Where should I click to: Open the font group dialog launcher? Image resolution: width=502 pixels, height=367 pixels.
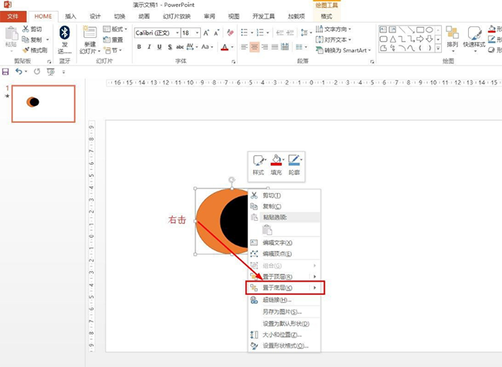pos(233,62)
